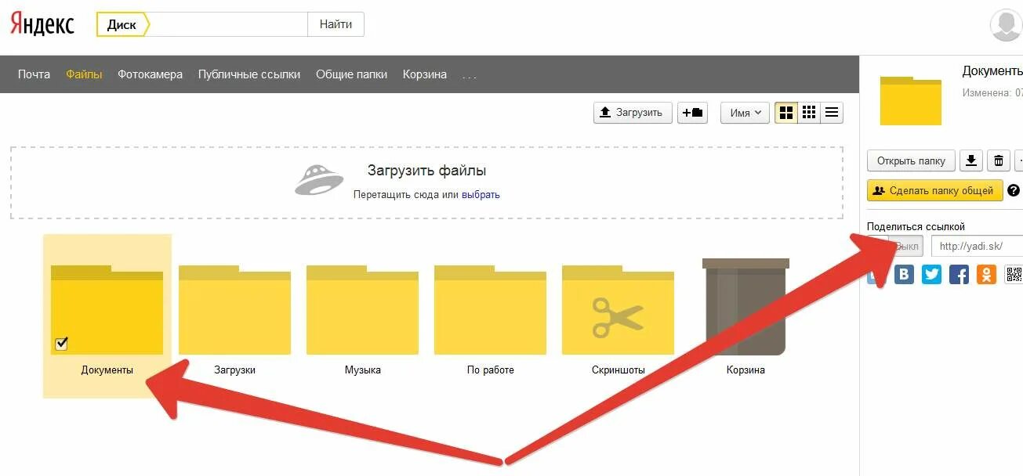Click the folder preview in details panel

click(911, 101)
